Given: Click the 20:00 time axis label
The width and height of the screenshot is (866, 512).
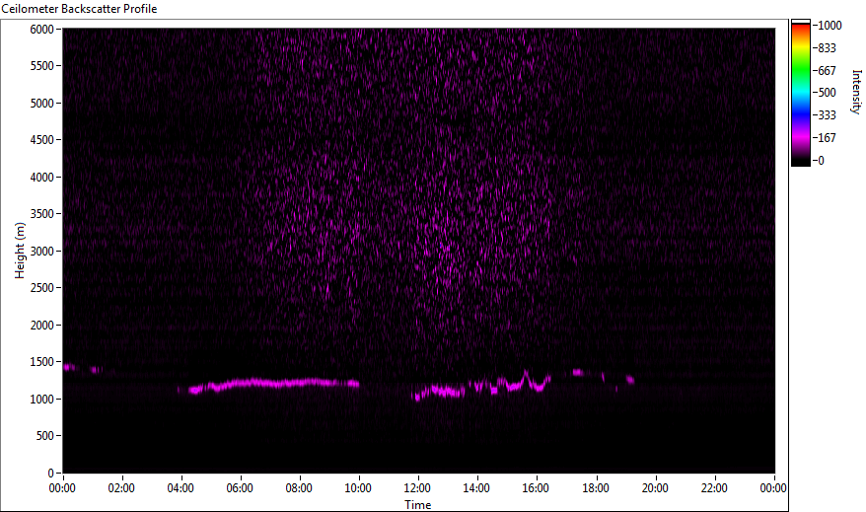Looking at the screenshot, I should coord(655,488).
